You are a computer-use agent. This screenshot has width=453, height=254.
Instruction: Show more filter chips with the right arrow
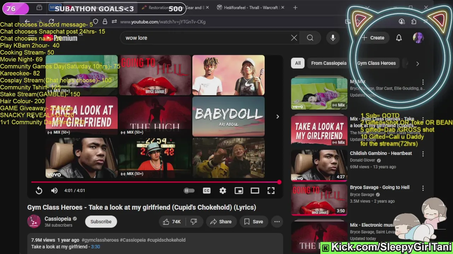pyautogui.click(x=418, y=64)
